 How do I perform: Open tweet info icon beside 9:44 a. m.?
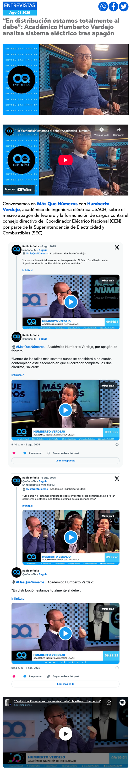click(x=117, y=668)
